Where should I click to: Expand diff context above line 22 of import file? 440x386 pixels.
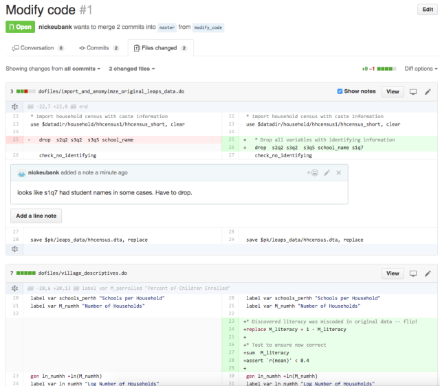(x=14, y=106)
